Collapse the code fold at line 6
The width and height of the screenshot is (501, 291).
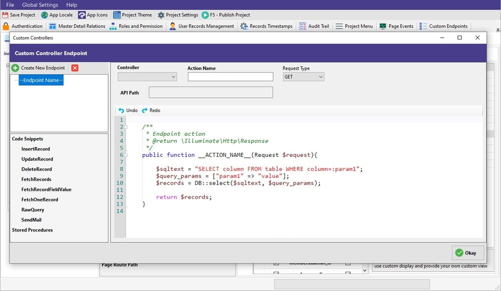point(126,155)
